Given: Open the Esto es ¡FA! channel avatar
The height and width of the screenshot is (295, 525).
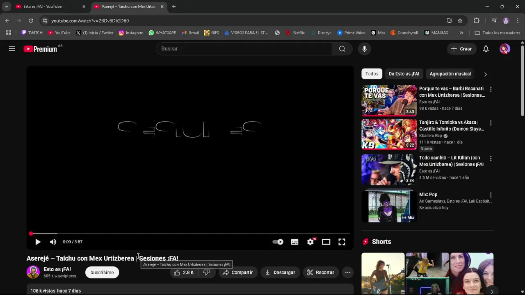Looking at the screenshot, I should point(33,272).
